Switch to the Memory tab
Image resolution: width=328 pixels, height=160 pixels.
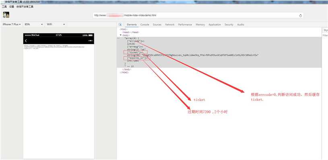click(x=200, y=25)
